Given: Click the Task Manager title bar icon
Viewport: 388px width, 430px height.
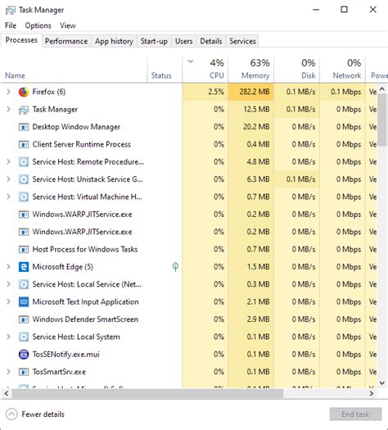Looking at the screenshot, I should tap(11, 10).
